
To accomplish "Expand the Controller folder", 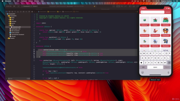I will tap(9, 21).
